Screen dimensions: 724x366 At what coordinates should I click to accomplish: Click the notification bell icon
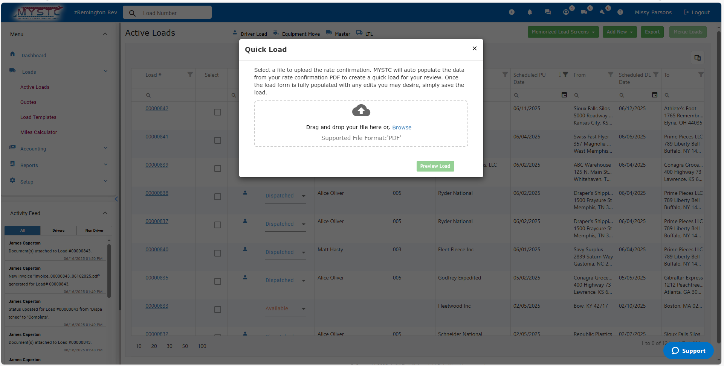(x=530, y=12)
